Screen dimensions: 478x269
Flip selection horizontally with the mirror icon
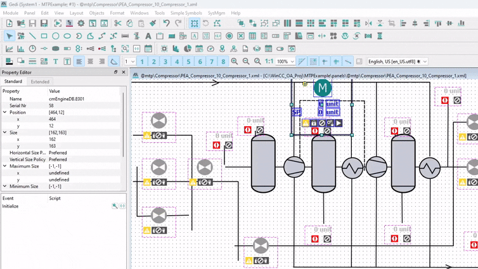[x=368, y=23]
